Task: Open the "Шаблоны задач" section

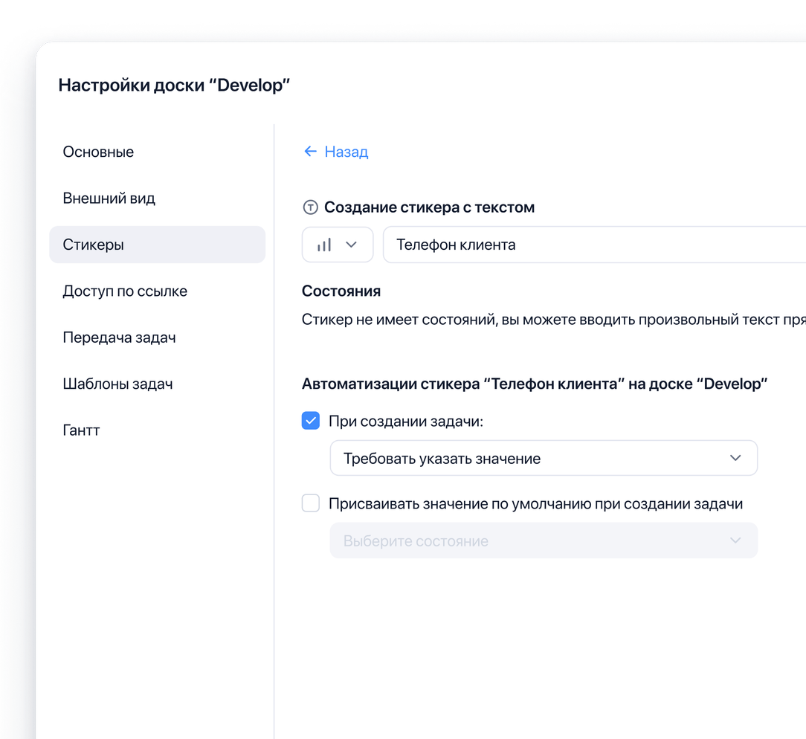Action: [x=117, y=384]
